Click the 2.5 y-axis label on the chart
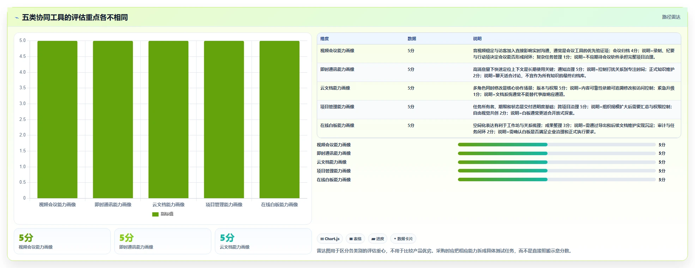This screenshot has width=695, height=268. (x=23, y=120)
